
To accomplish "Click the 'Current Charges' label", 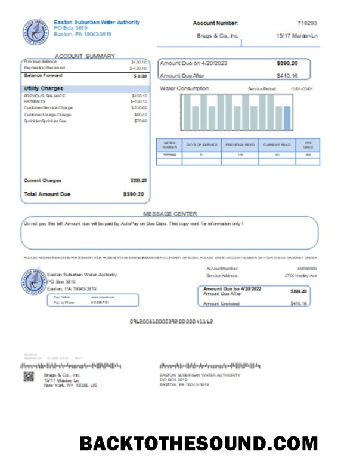I will (42, 180).
